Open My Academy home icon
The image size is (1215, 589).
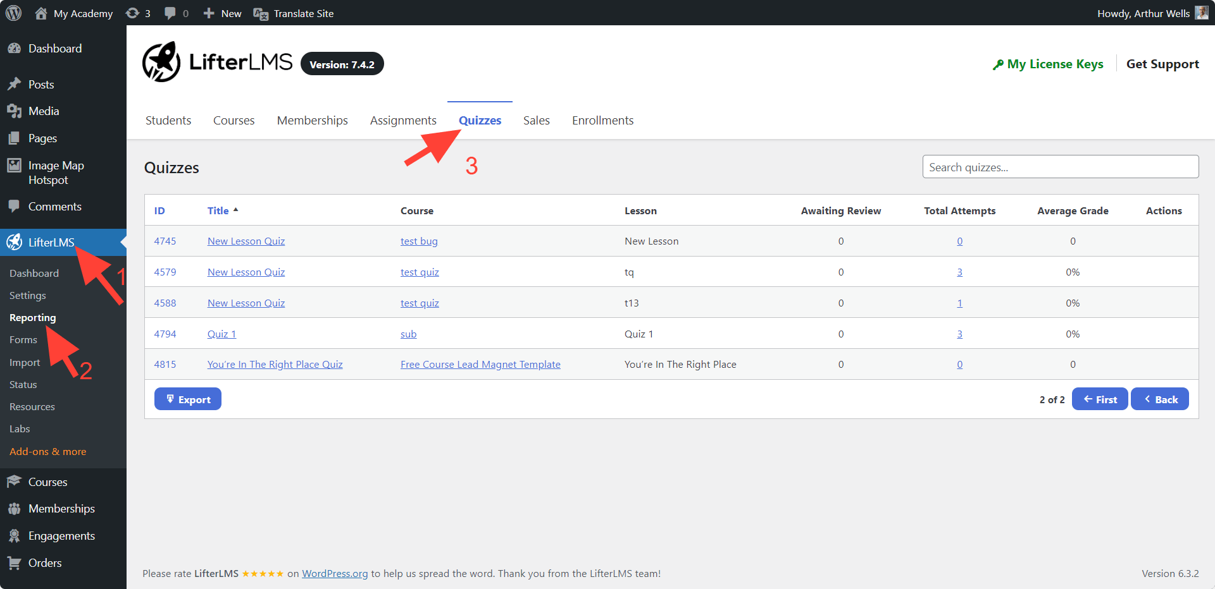point(41,13)
